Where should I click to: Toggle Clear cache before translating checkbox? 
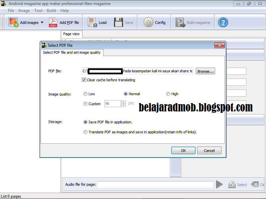click(84, 80)
